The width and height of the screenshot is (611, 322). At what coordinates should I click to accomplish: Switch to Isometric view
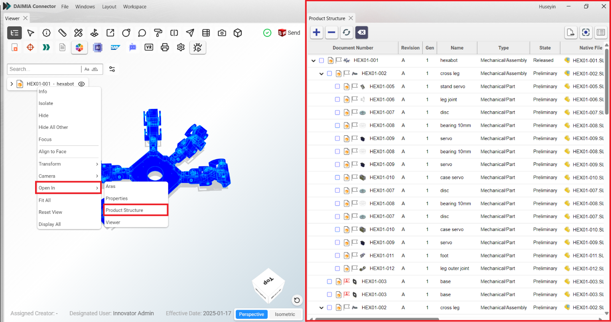coord(285,314)
